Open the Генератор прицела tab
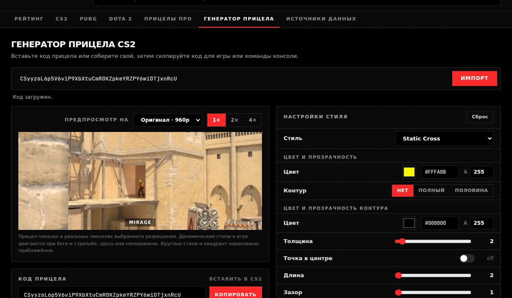This screenshot has height=298, width=512. pyautogui.click(x=239, y=19)
